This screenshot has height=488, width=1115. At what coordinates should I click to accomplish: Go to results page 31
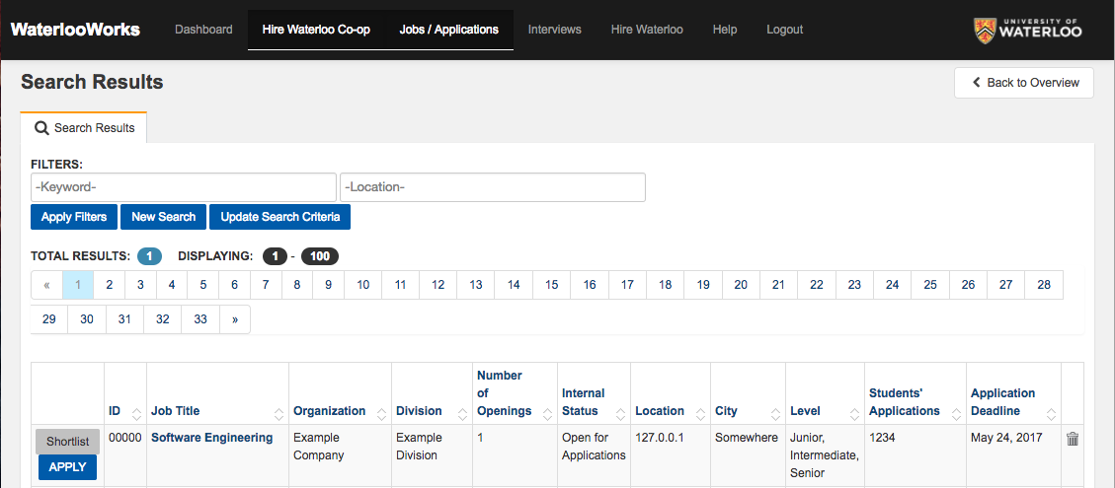(x=125, y=319)
